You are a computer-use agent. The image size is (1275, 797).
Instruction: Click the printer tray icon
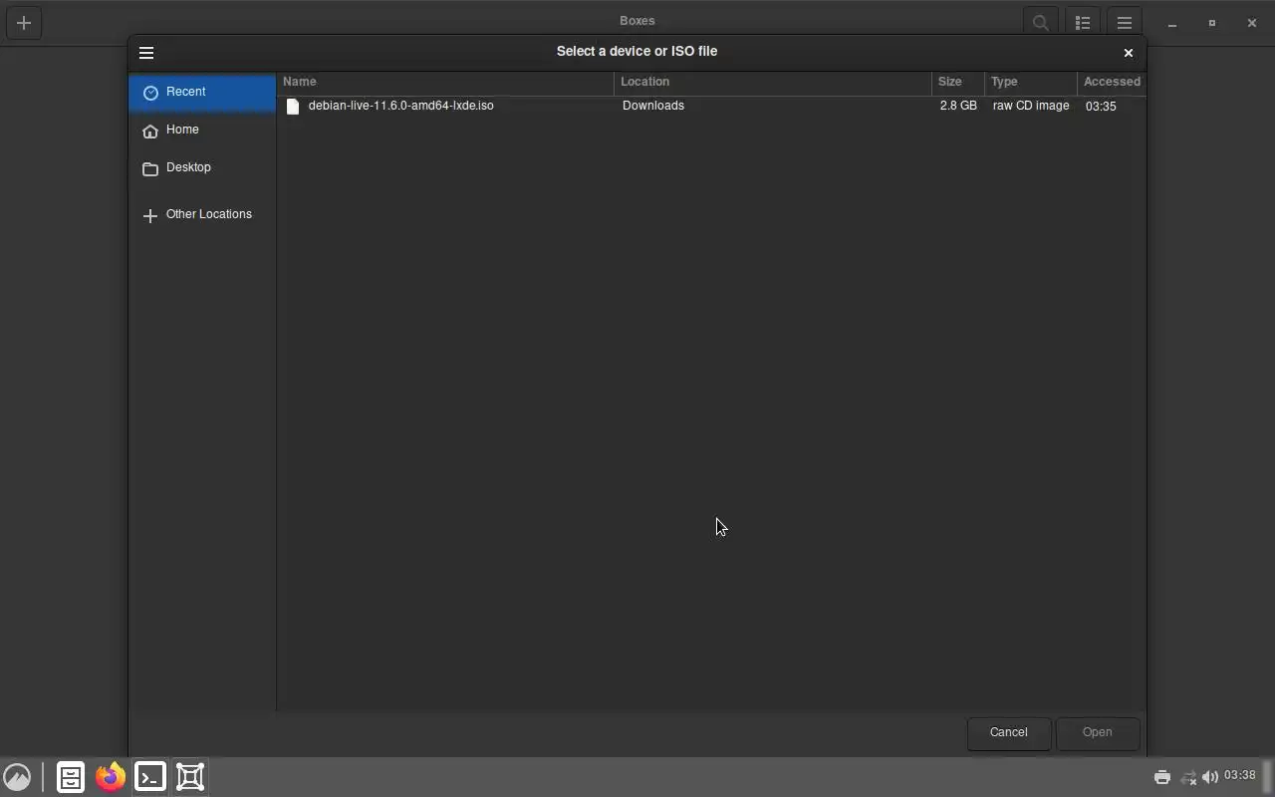click(x=1162, y=777)
